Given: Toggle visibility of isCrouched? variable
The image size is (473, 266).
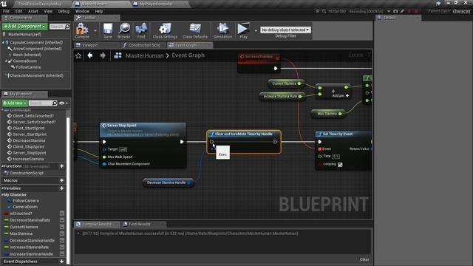Looking at the screenshot, I should click(x=62, y=214).
